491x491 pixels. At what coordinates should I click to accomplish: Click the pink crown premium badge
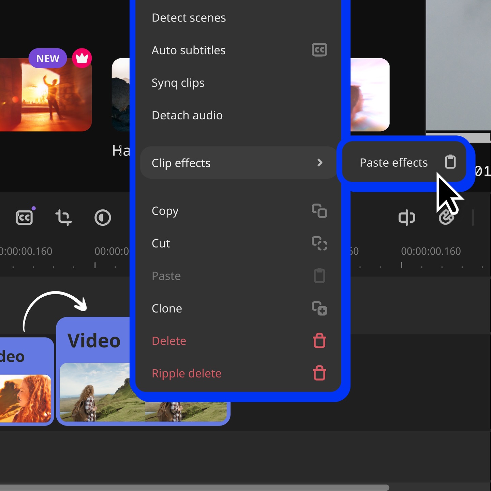click(82, 58)
